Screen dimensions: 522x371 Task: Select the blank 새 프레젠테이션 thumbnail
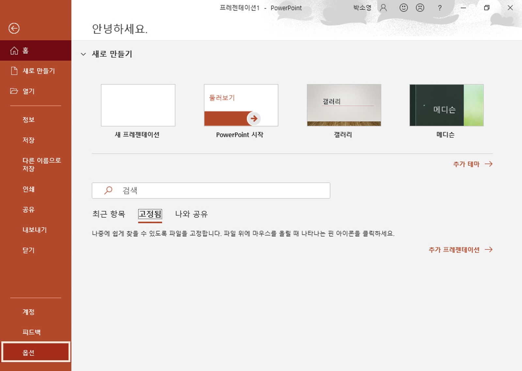coord(138,105)
